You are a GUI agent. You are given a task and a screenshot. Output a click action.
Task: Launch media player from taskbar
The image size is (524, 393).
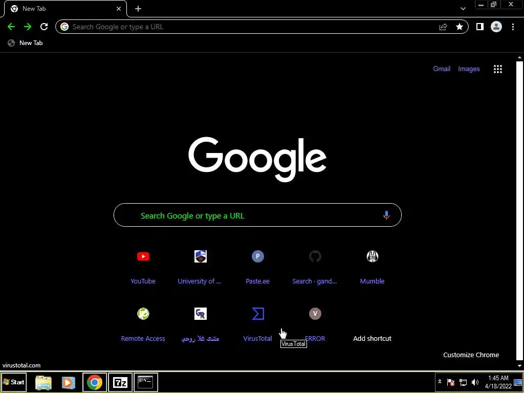[69, 382]
